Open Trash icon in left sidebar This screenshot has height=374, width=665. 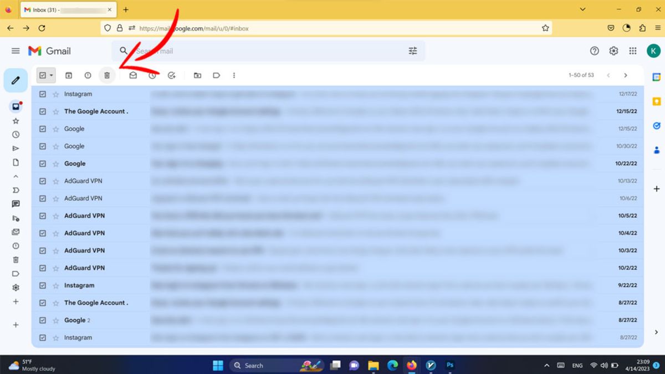16,259
